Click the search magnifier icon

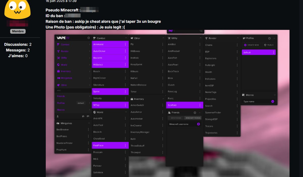tap(201, 31)
